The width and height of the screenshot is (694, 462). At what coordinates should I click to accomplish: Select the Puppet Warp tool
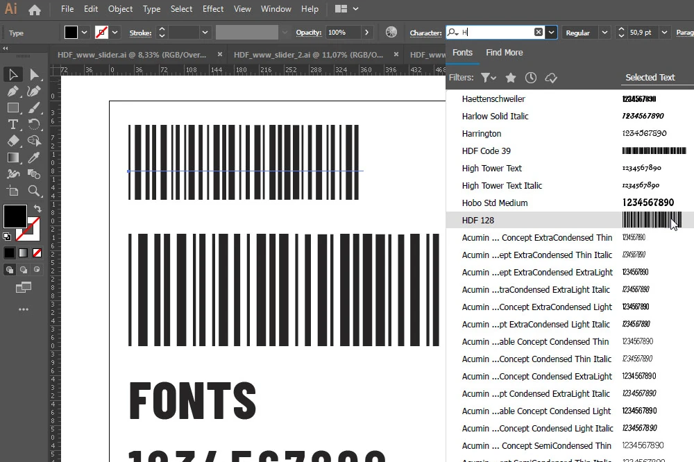[x=13, y=174]
